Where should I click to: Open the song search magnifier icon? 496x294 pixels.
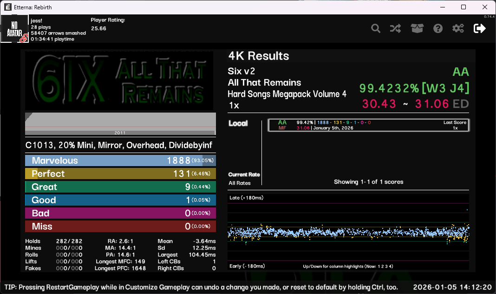(x=376, y=28)
